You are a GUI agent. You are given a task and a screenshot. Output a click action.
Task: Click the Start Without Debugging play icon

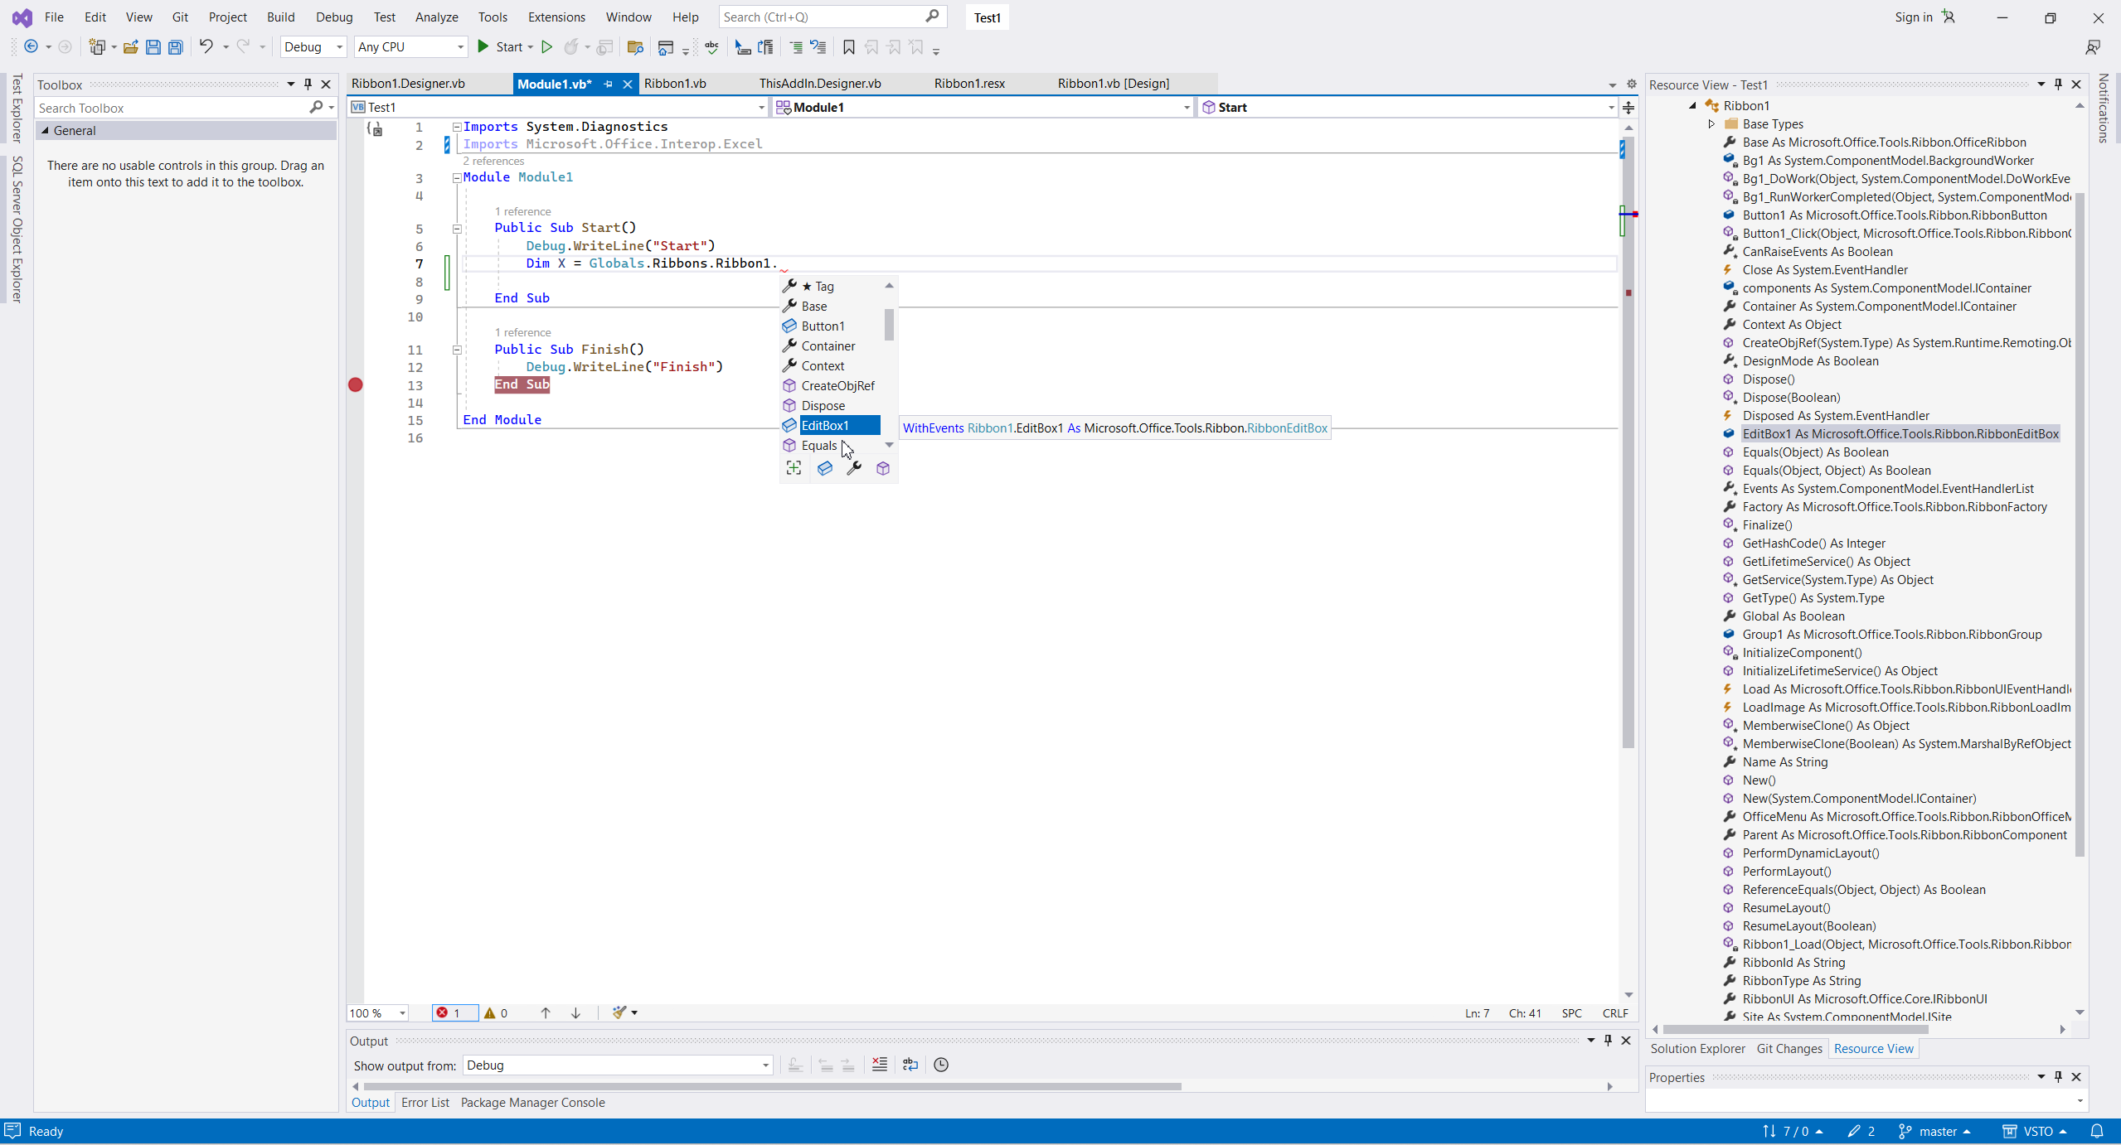click(546, 47)
